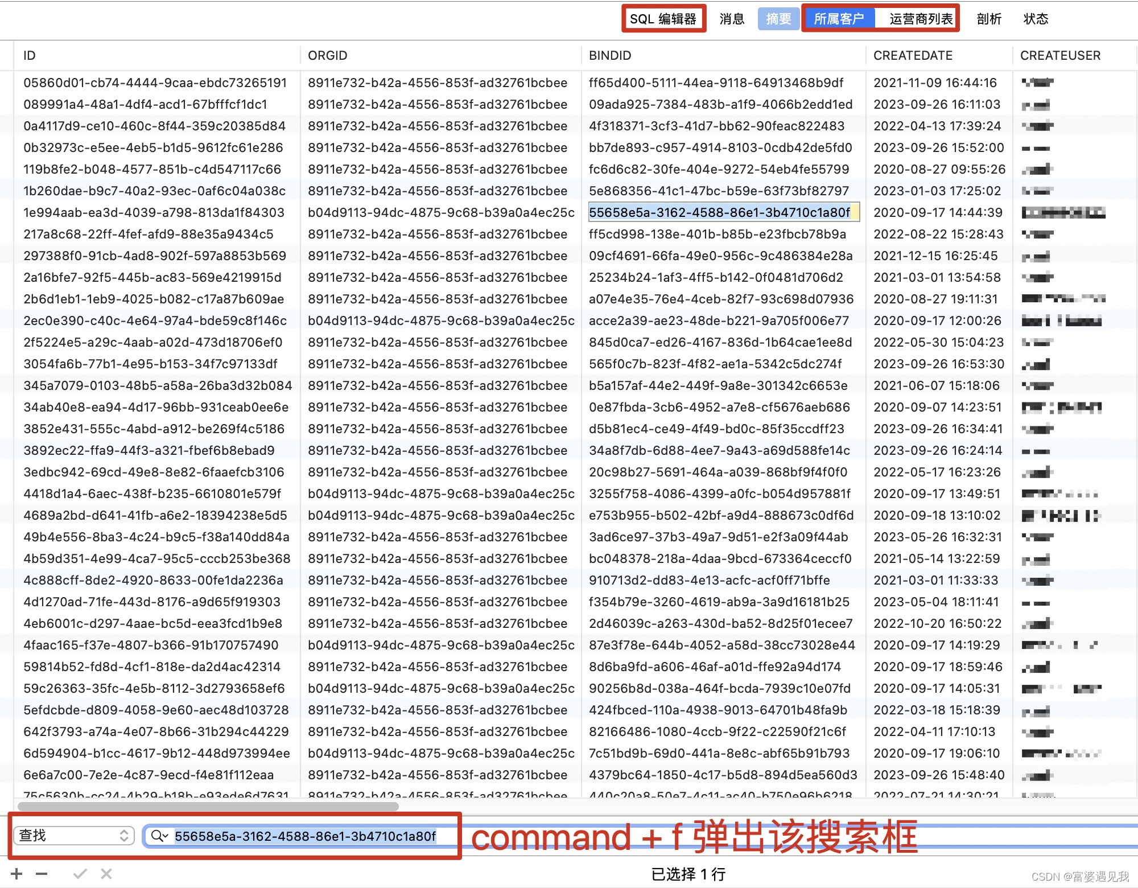This screenshot has width=1138, height=888.
Task: Select ID cell 05860d01-cb74-4444-9caa-ebdc73265191
Action: pos(155,83)
